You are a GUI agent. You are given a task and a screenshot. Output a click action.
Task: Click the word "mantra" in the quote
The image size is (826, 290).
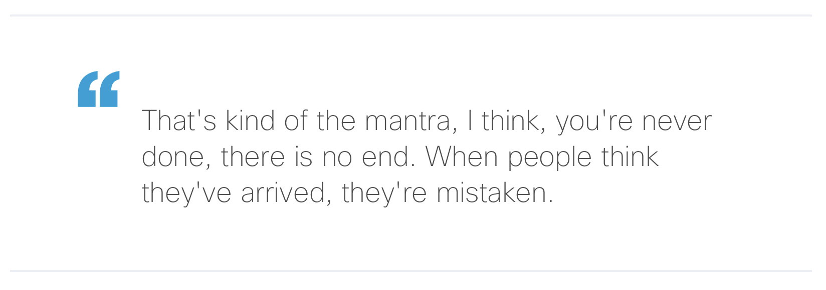(x=407, y=121)
